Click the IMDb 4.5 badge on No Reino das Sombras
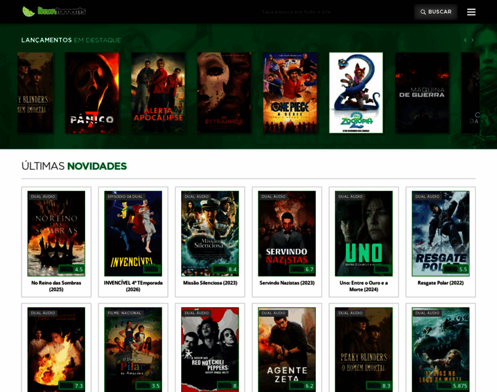Image resolution: width=497 pixels, height=392 pixels. click(x=71, y=269)
